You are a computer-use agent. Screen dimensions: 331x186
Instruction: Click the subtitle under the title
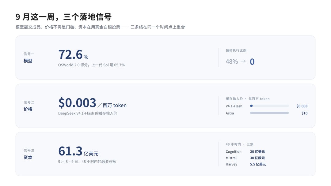pyautogui.click(x=100, y=27)
